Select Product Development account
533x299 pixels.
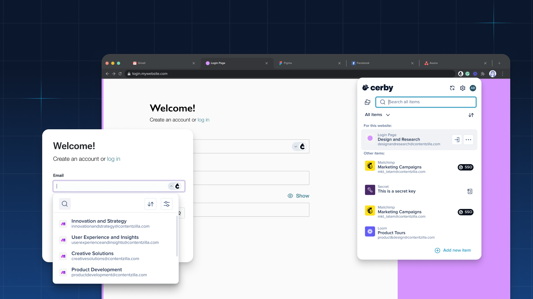tap(115, 272)
